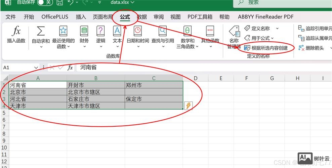Select cell containing 北京市市辖区
The height and width of the screenshot is (168, 332).
tap(96, 92)
